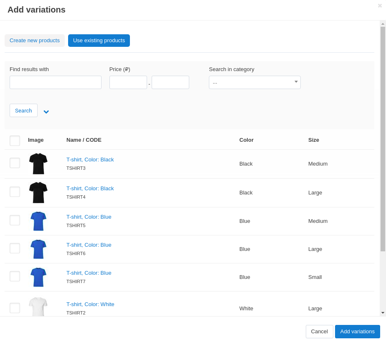Focus the Find results with field
This screenshot has height=345, width=386.
(x=56, y=82)
